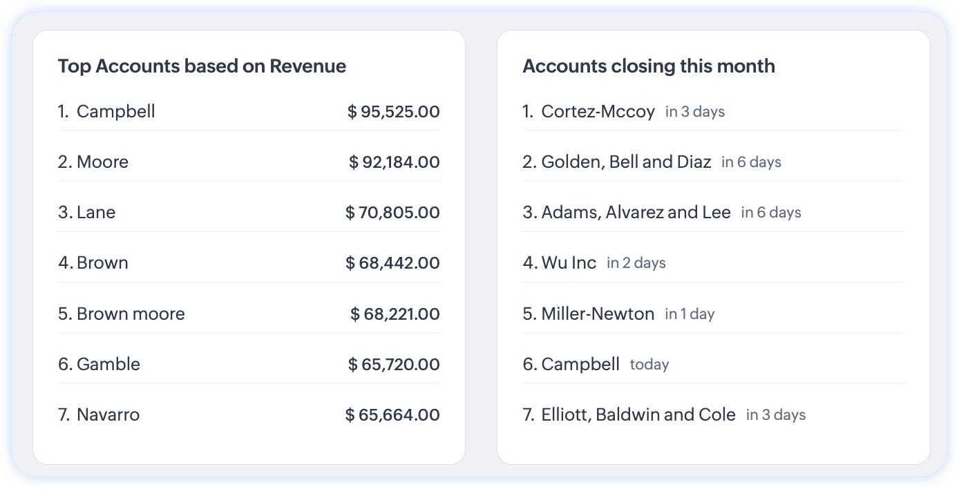The height and width of the screenshot is (489, 959).
Task: Select the $ 70,805.00 revenue figure
Action: pyautogui.click(x=392, y=213)
